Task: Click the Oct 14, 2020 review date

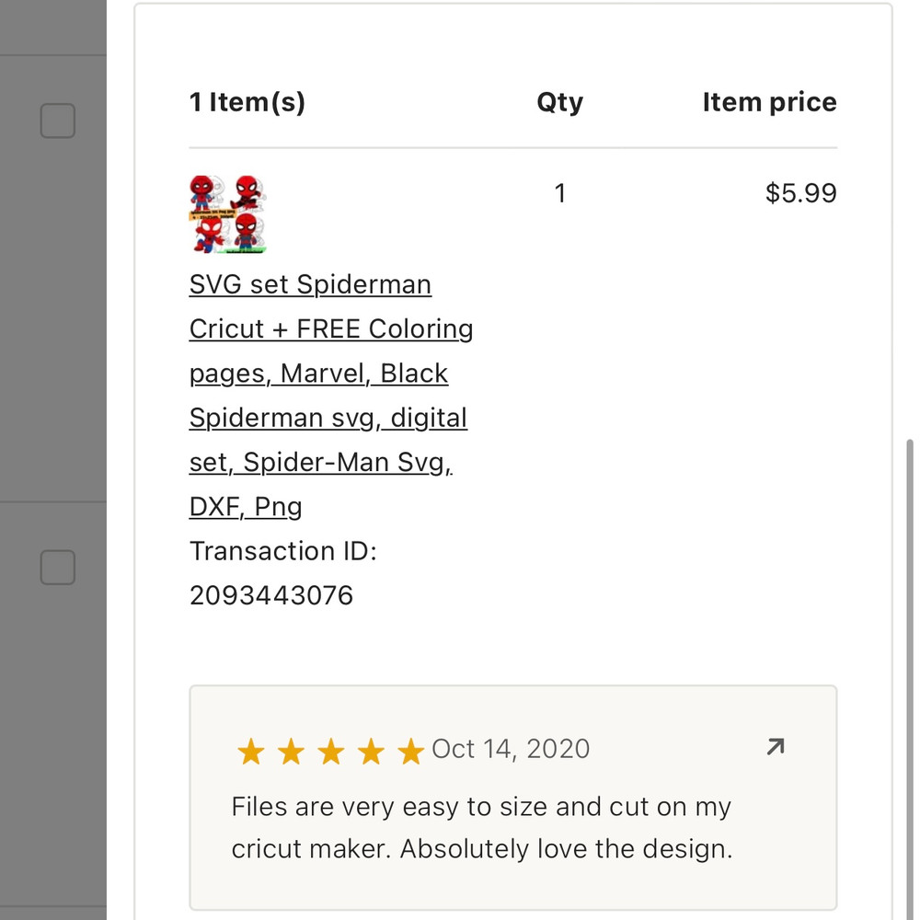Action: coord(511,749)
